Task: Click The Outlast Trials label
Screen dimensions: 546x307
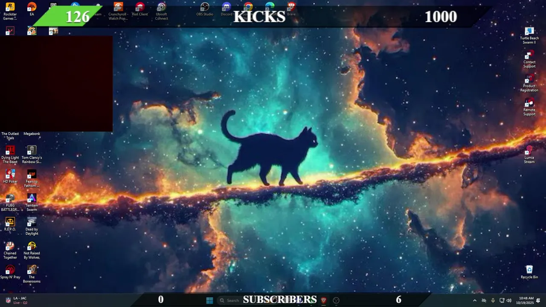Action: tap(10, 136)
